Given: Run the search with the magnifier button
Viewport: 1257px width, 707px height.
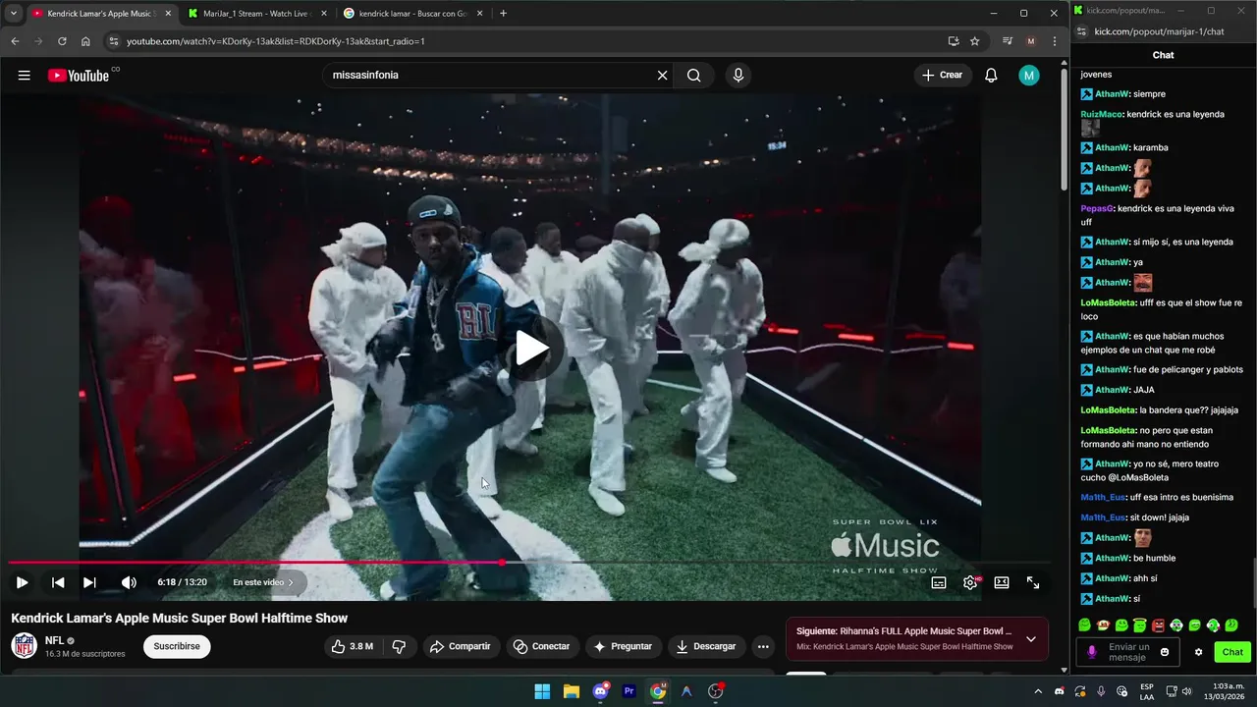Looking at the screenshot, I should (694, 76).
